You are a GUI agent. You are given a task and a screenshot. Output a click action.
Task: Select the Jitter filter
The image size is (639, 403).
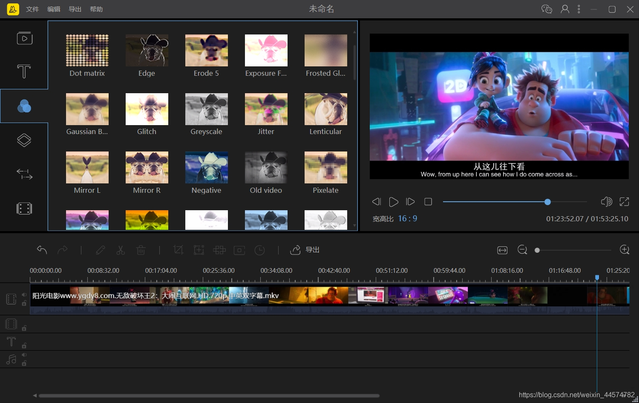tap(266, 109)
